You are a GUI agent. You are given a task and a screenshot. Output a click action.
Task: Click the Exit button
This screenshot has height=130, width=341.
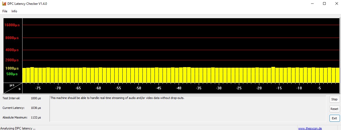coord(335,118)
